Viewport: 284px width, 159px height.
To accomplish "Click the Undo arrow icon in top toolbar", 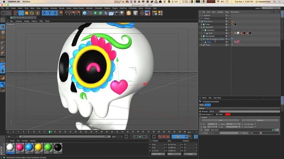I will pos(4,13).
